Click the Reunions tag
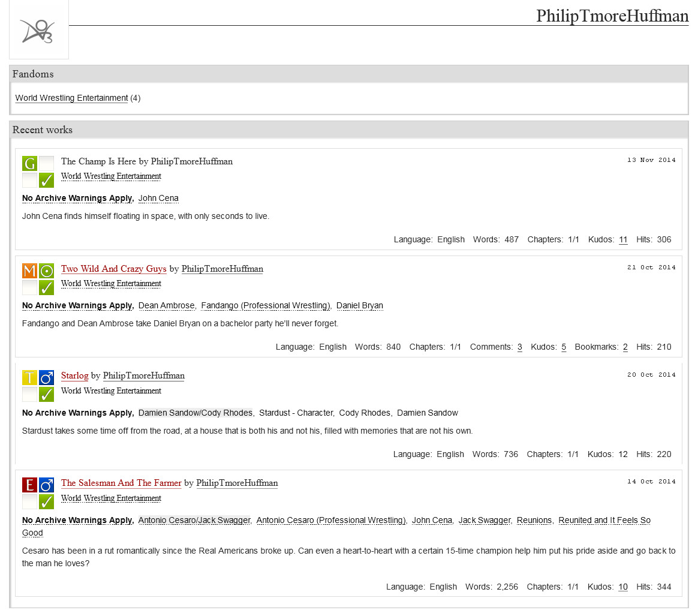692x613 pixels. coord(534,520)
